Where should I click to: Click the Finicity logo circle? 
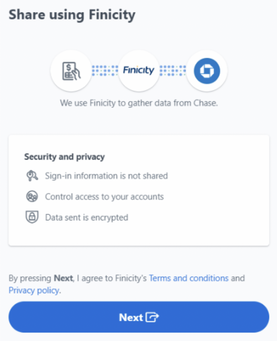point(139,71)
